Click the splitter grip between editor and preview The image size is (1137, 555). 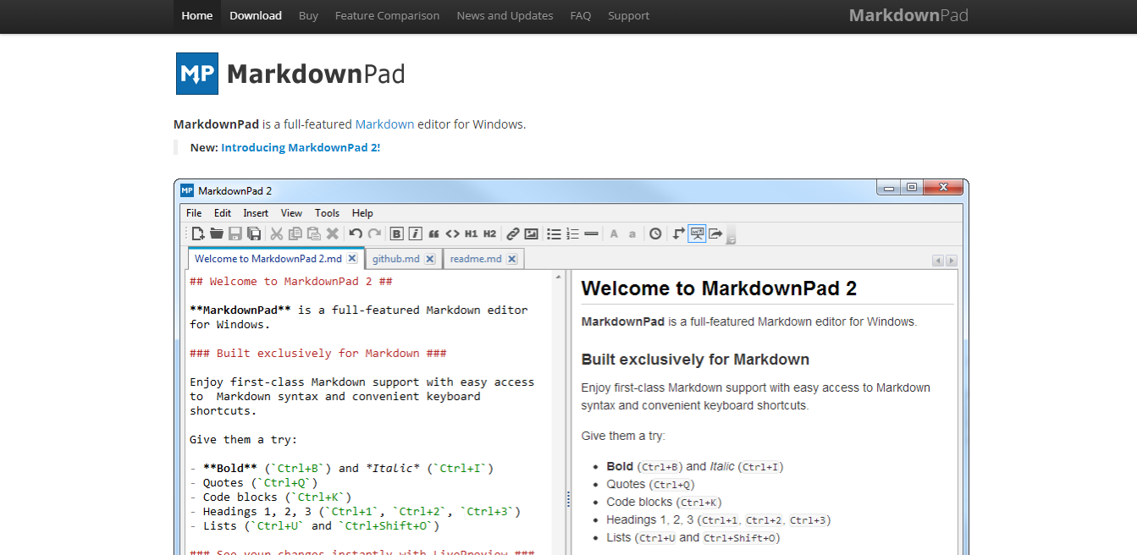pos(568,499)
